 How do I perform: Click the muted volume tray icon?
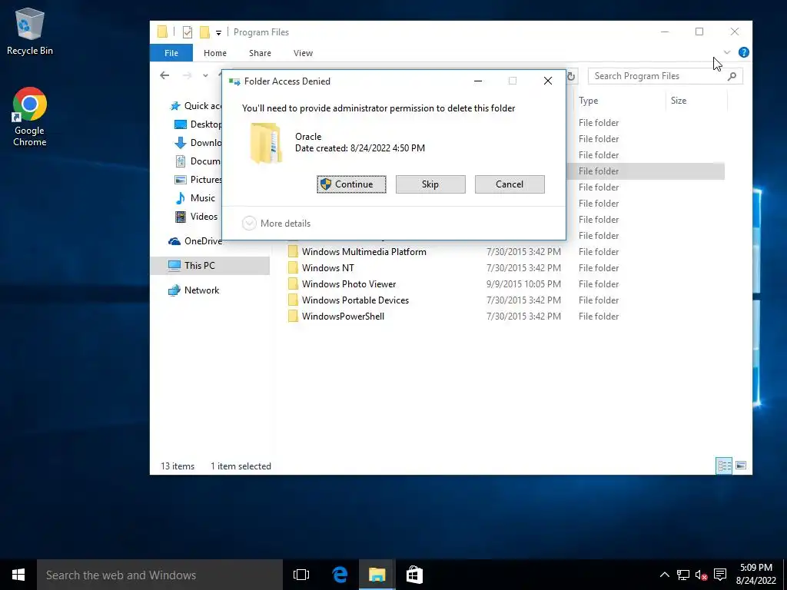701,575
